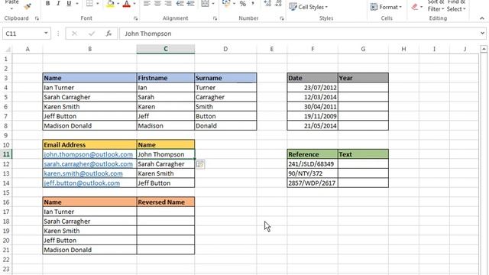The image size is (489, 275).
Task: Apply percent style
Action: (x=243, y=4)
